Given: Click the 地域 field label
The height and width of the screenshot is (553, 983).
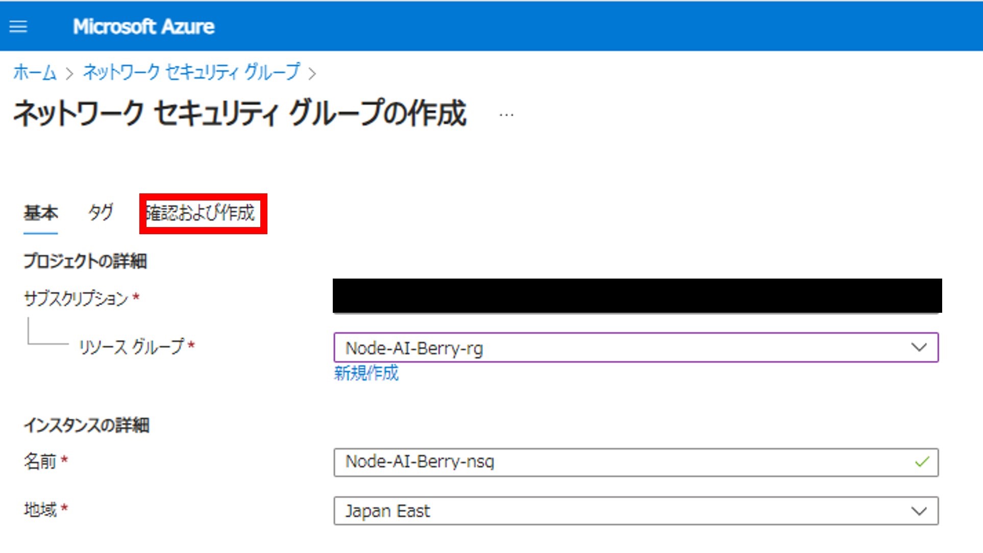Looking at the screenshot, I should (40, 509).
